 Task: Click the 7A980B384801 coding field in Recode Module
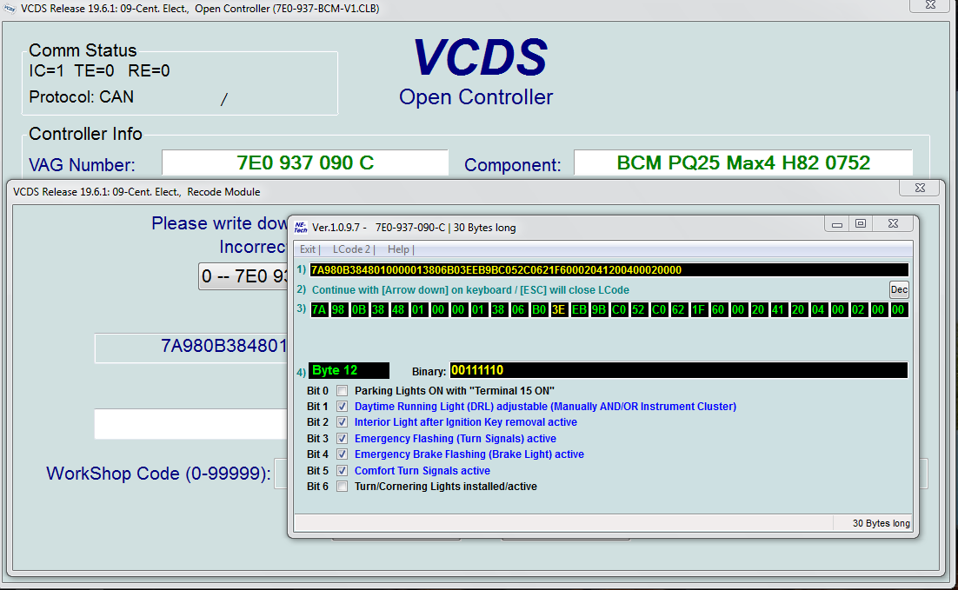pos(191,348)
